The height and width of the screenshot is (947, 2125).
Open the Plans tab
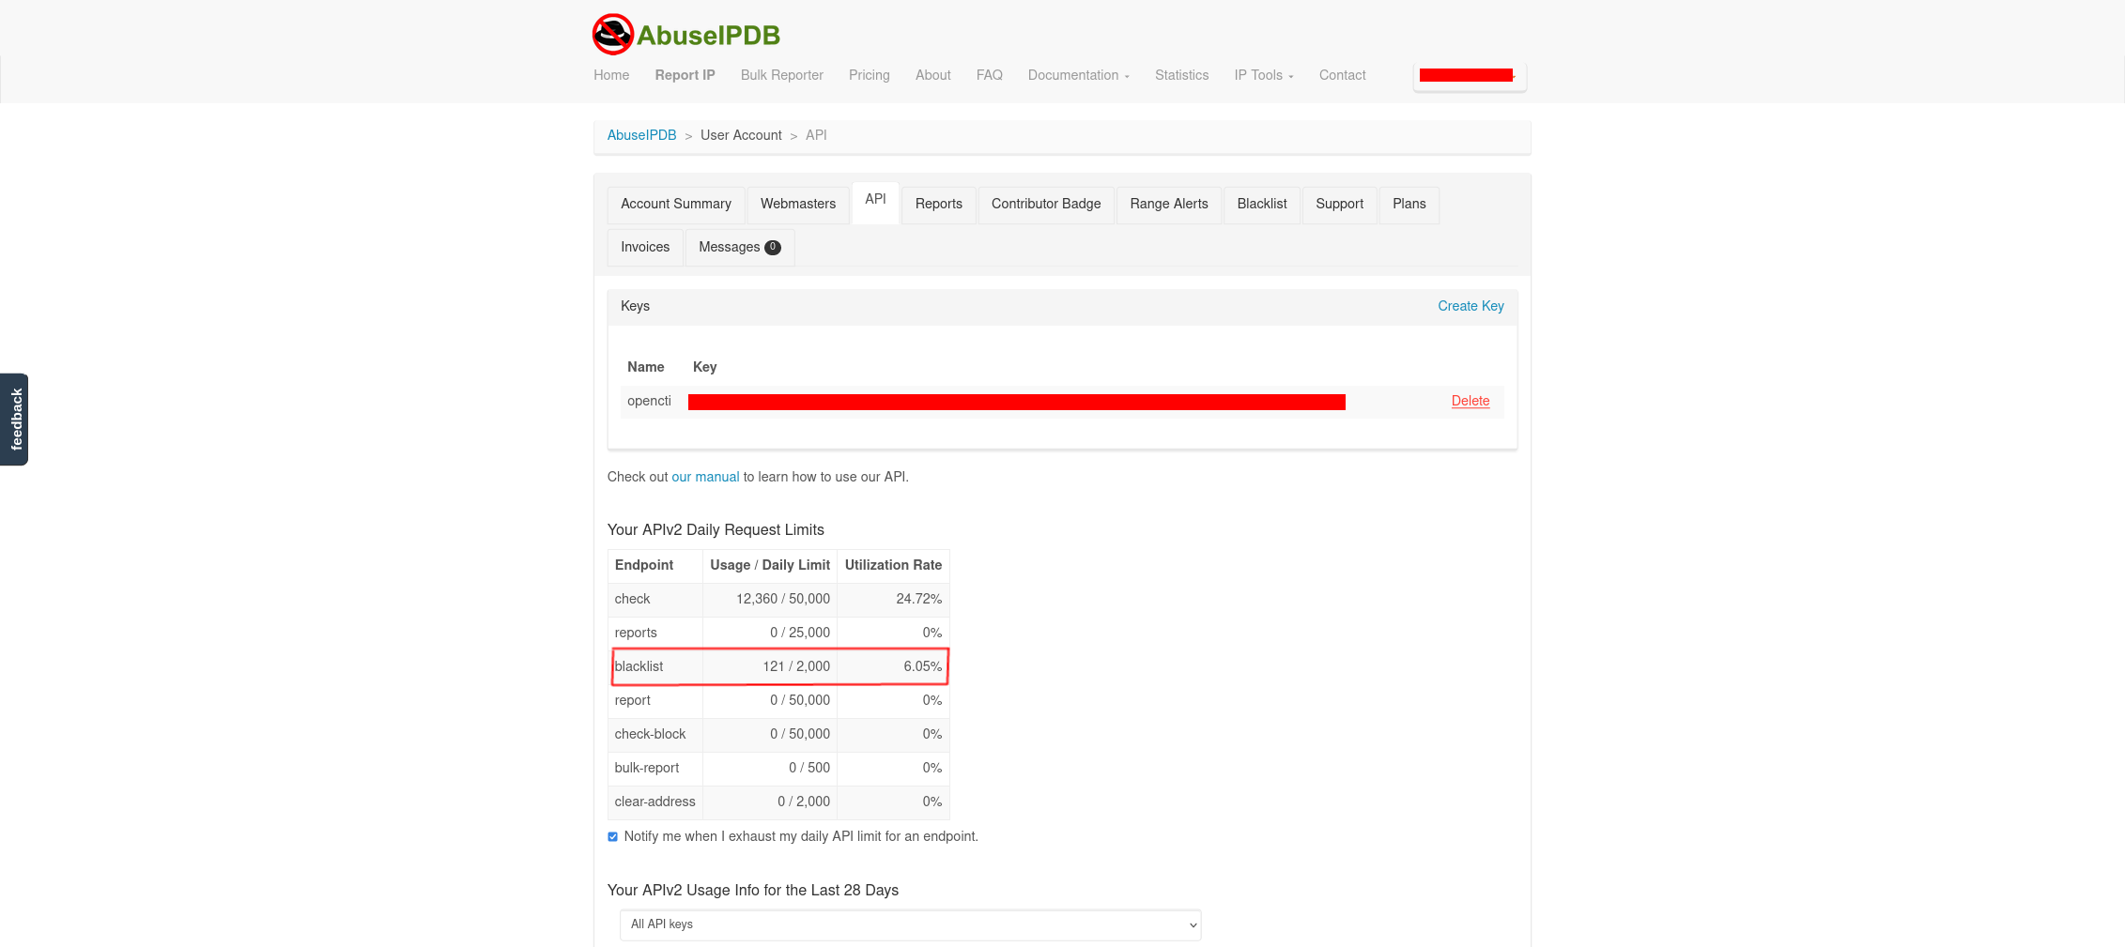coord(1409,205)
